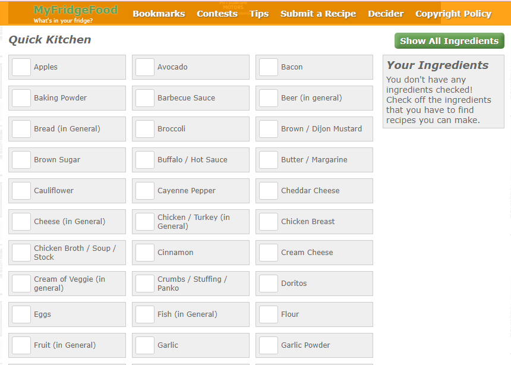This screenshot has width=511, height=365.
Task: Check the Eggs checkbox
Action: [x=21, y=314]
